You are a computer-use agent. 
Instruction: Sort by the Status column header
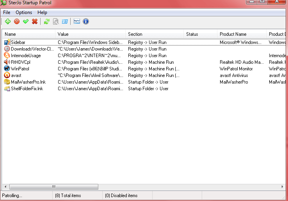coord(200,34)
